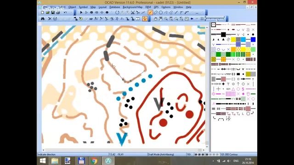Open the DEM menu
294x165 pixels.
[148, 7]
